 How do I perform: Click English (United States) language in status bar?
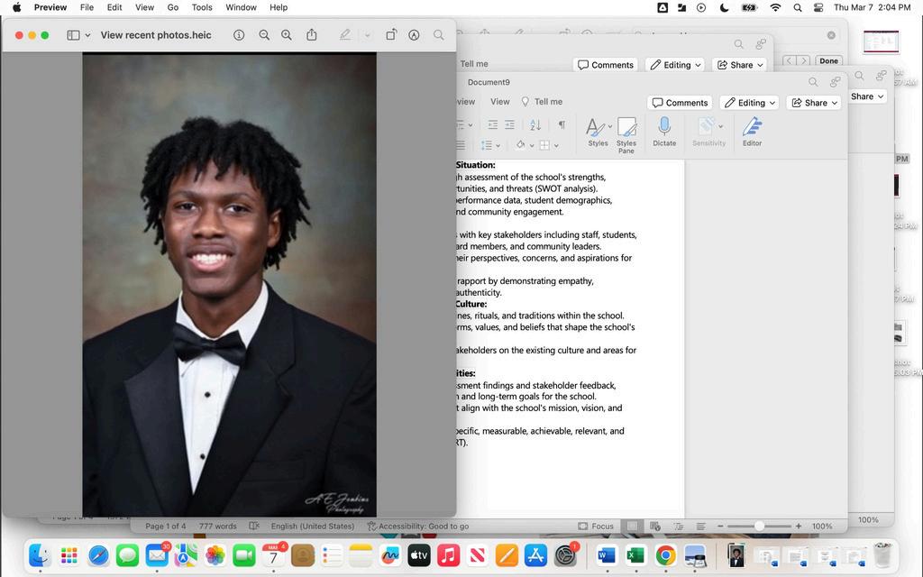(x=313, y=526)
